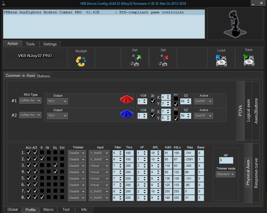Click the Load hard drive icon
The height and width of the screenshot is (213, 267).
[221, 61]
